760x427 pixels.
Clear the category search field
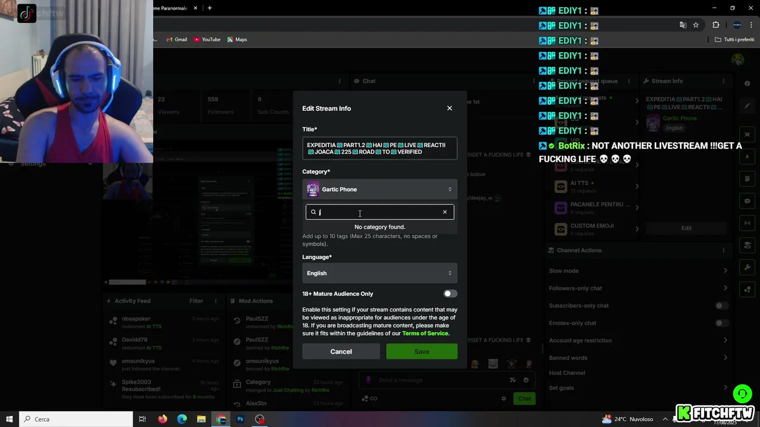[x=445, y=212]
